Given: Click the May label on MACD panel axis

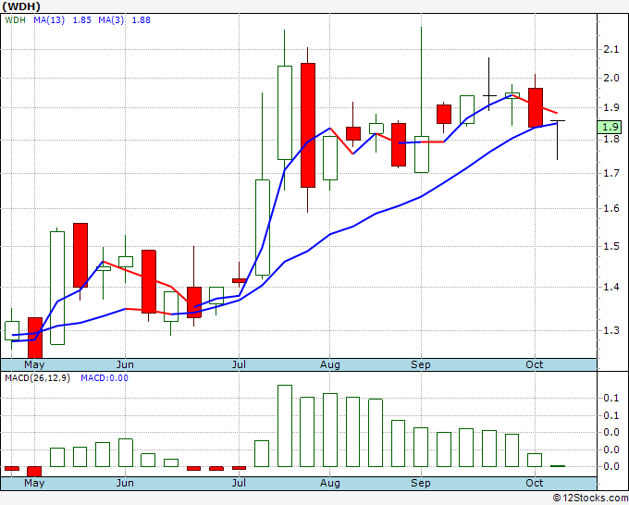Looking at the screenshot, I should click(x=34, y=484).
